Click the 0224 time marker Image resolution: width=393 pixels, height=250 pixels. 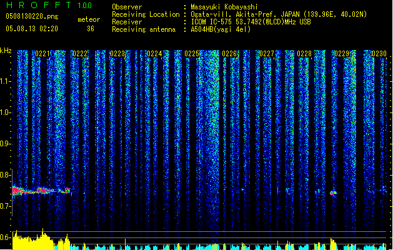click(155, 54)
